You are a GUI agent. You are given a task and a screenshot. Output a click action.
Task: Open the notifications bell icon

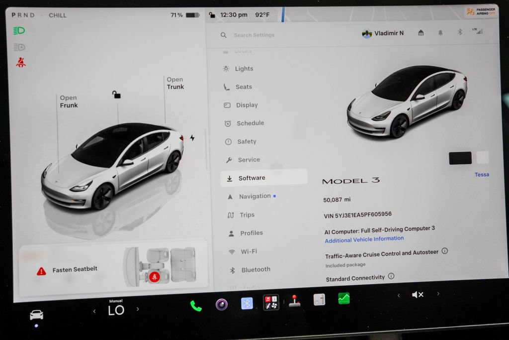coord(440,32)
